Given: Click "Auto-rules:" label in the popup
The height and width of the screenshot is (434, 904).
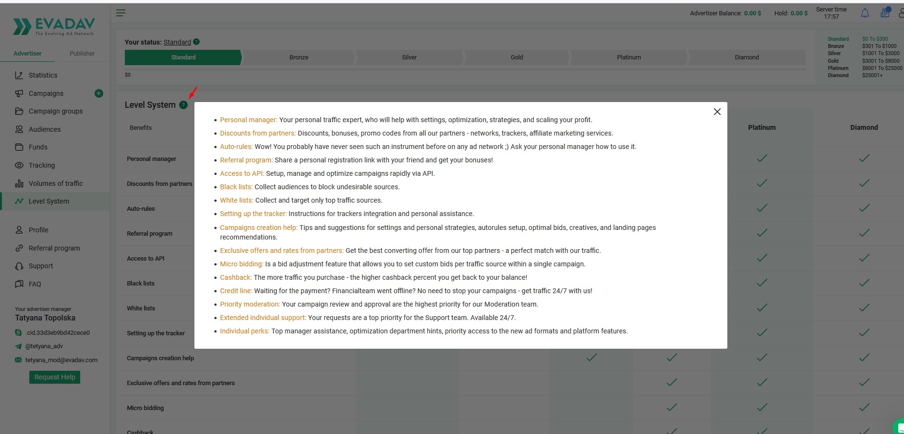Looking at the screenshot, I should point(236,147).
